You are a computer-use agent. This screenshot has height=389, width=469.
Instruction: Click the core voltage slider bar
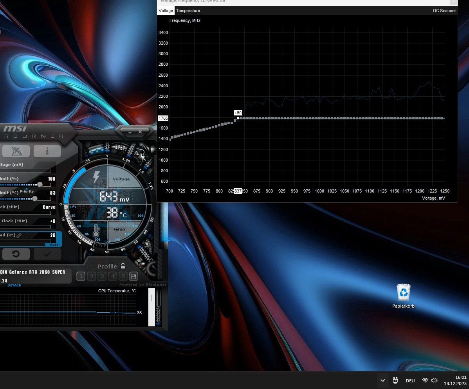tap(25, 170)
